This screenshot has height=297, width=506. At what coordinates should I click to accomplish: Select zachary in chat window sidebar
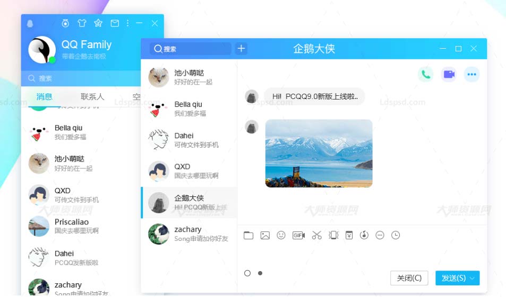point(189,234)
